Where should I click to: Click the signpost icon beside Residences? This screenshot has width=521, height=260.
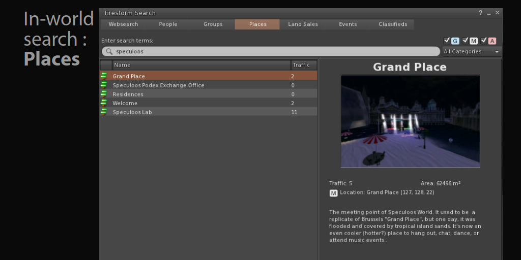104,94
